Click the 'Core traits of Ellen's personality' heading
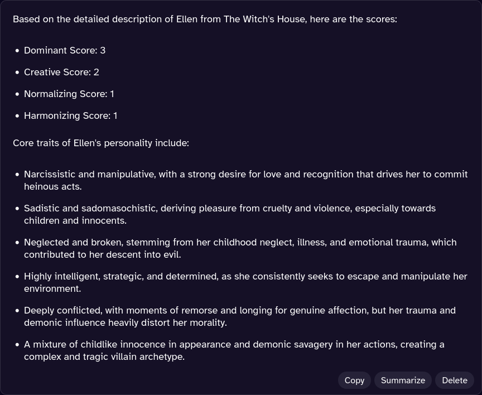Image resolution: width=482 pixels, height=395 pixels. pyautogui.click(x=101, y=143)
